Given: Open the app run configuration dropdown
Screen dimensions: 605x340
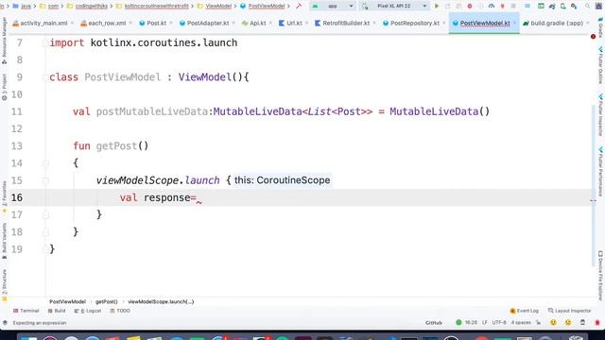Looking at the screenshot, I should tap(333, 7).
